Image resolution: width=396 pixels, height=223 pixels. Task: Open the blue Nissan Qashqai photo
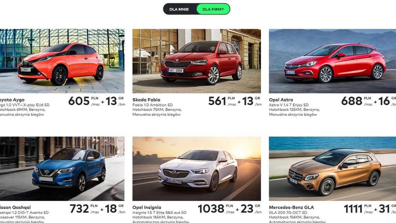(62, 169)
